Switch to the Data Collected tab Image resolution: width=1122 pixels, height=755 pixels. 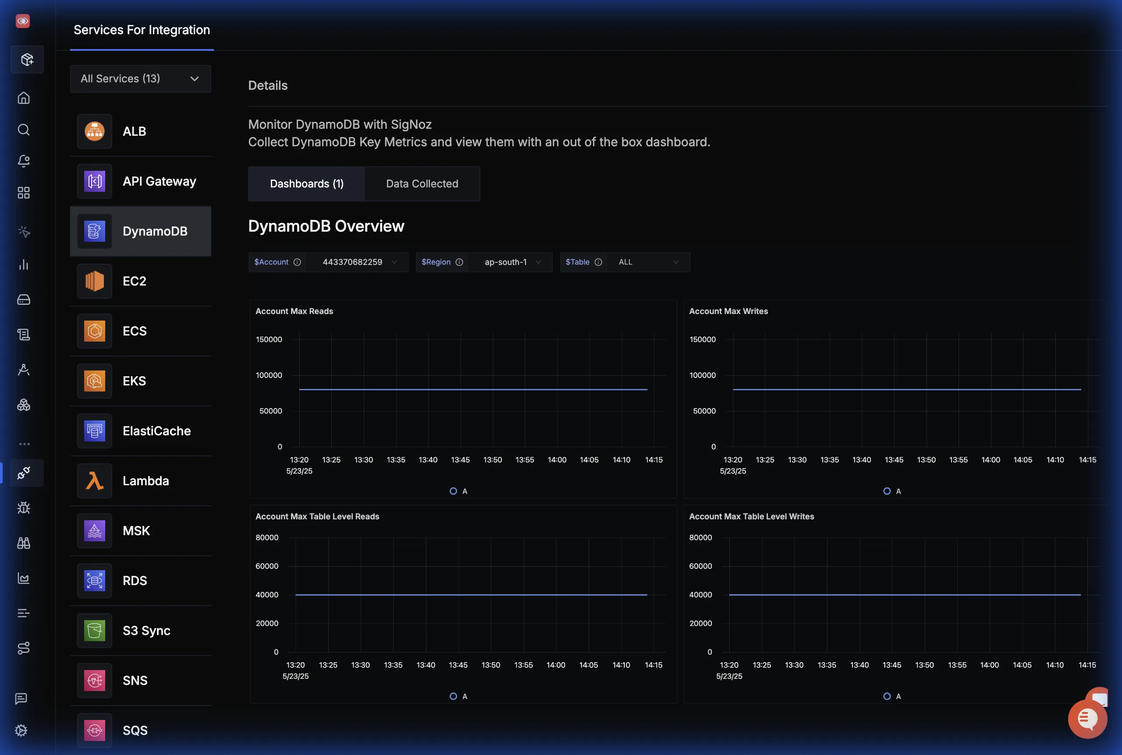422,184
